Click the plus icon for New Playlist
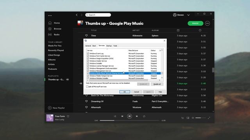 50,108
